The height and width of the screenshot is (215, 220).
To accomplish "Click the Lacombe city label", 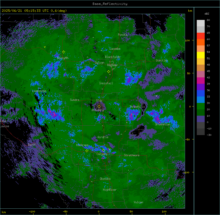I will 115,49.
